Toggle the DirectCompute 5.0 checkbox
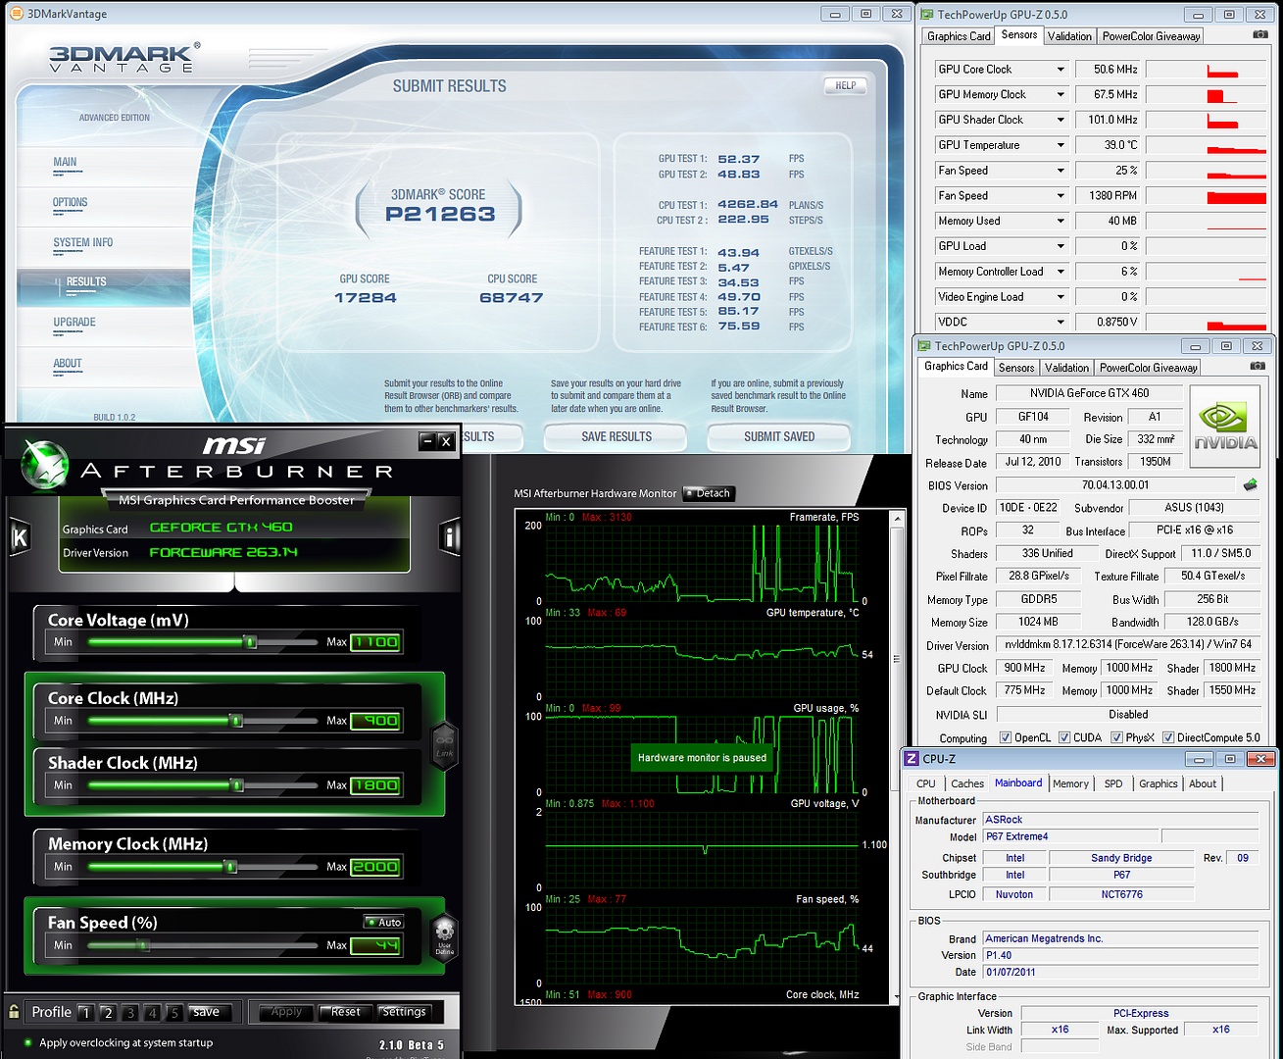 [x=1168, y=737]
